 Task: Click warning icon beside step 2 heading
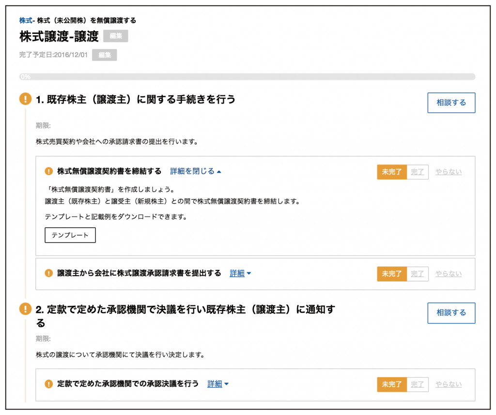[25, 309]
